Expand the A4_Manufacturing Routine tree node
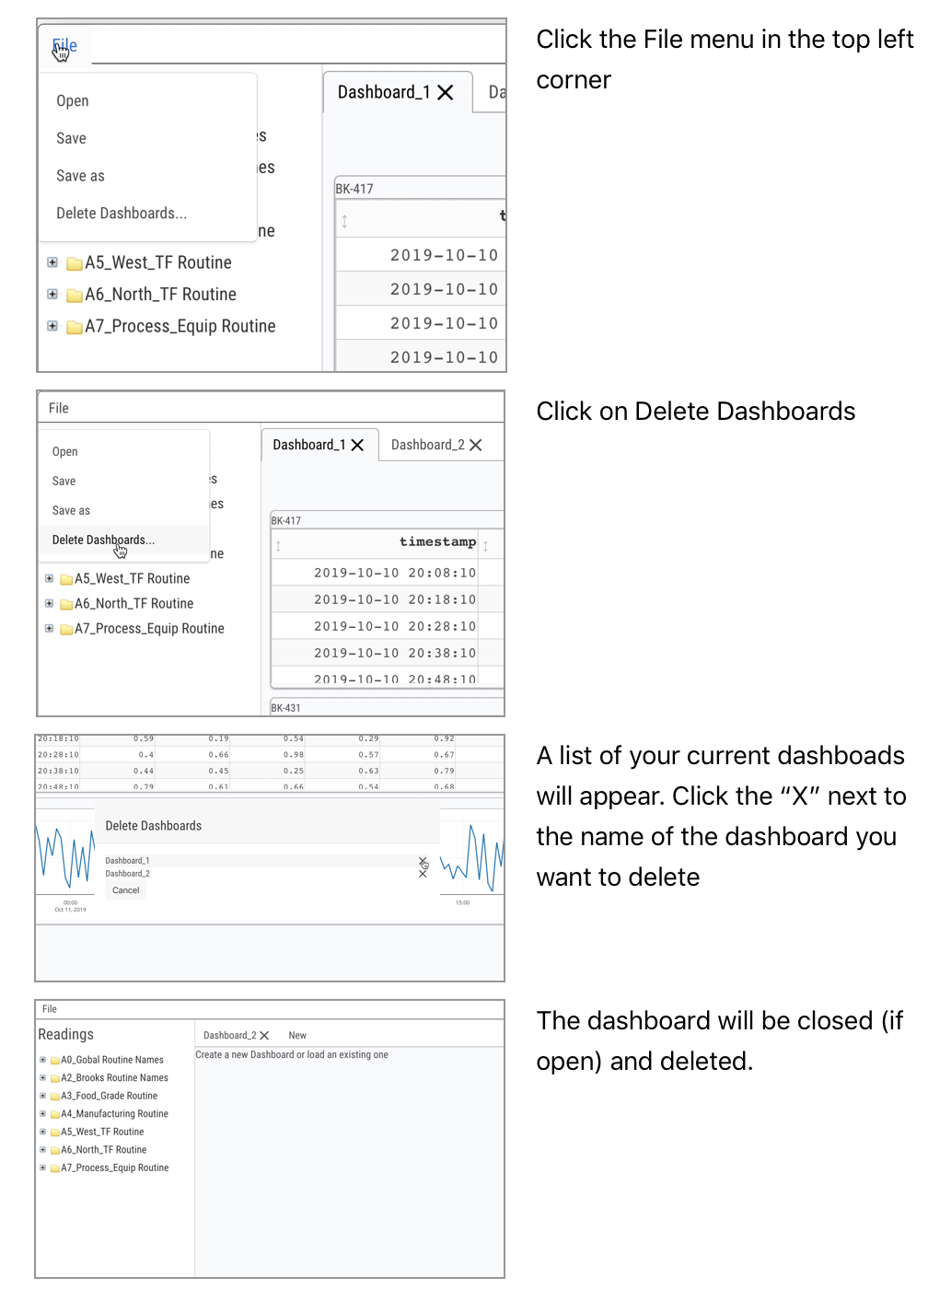Screen dimensions: 928x1289 42,1114
